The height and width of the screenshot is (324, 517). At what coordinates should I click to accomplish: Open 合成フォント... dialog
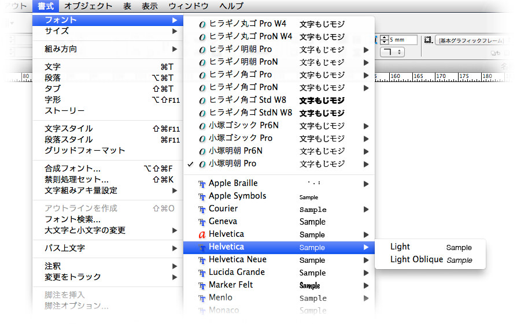pyautogui.click(x=108, y=169)
